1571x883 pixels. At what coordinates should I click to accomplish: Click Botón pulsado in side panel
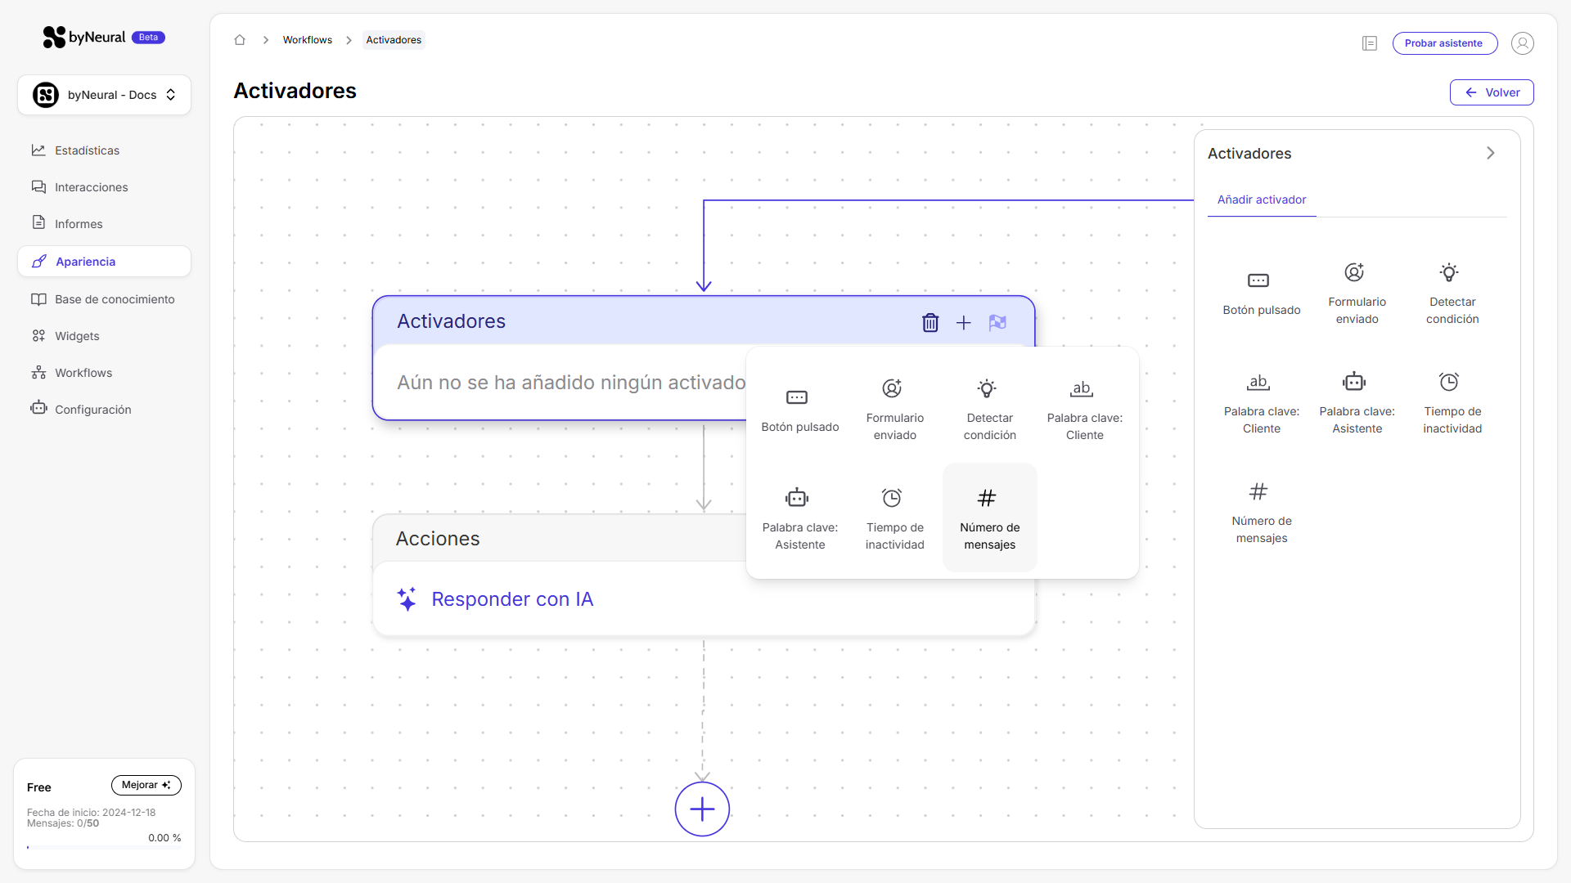(x=1261, y=294)
